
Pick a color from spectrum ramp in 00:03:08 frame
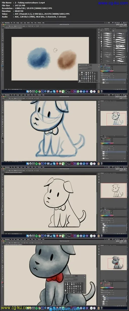107,143
